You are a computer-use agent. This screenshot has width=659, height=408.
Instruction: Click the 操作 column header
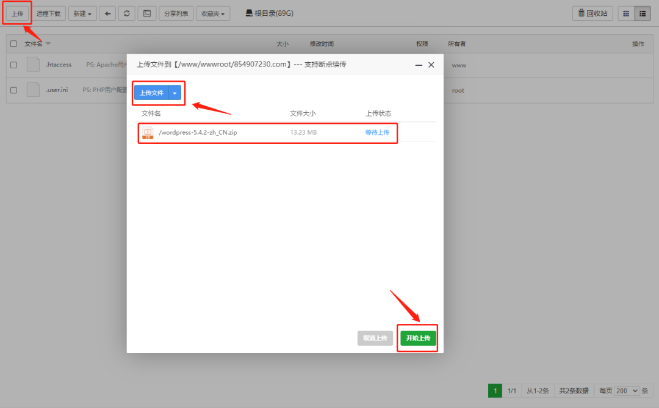click(638, 44)
